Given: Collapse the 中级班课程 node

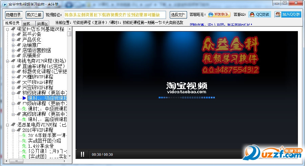Looking at the screenshot, I should pos(13,104).
